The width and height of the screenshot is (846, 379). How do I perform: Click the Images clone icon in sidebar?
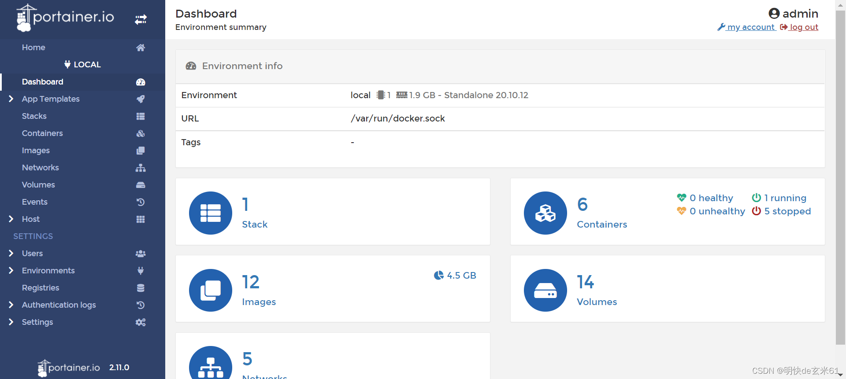(141, 151)
